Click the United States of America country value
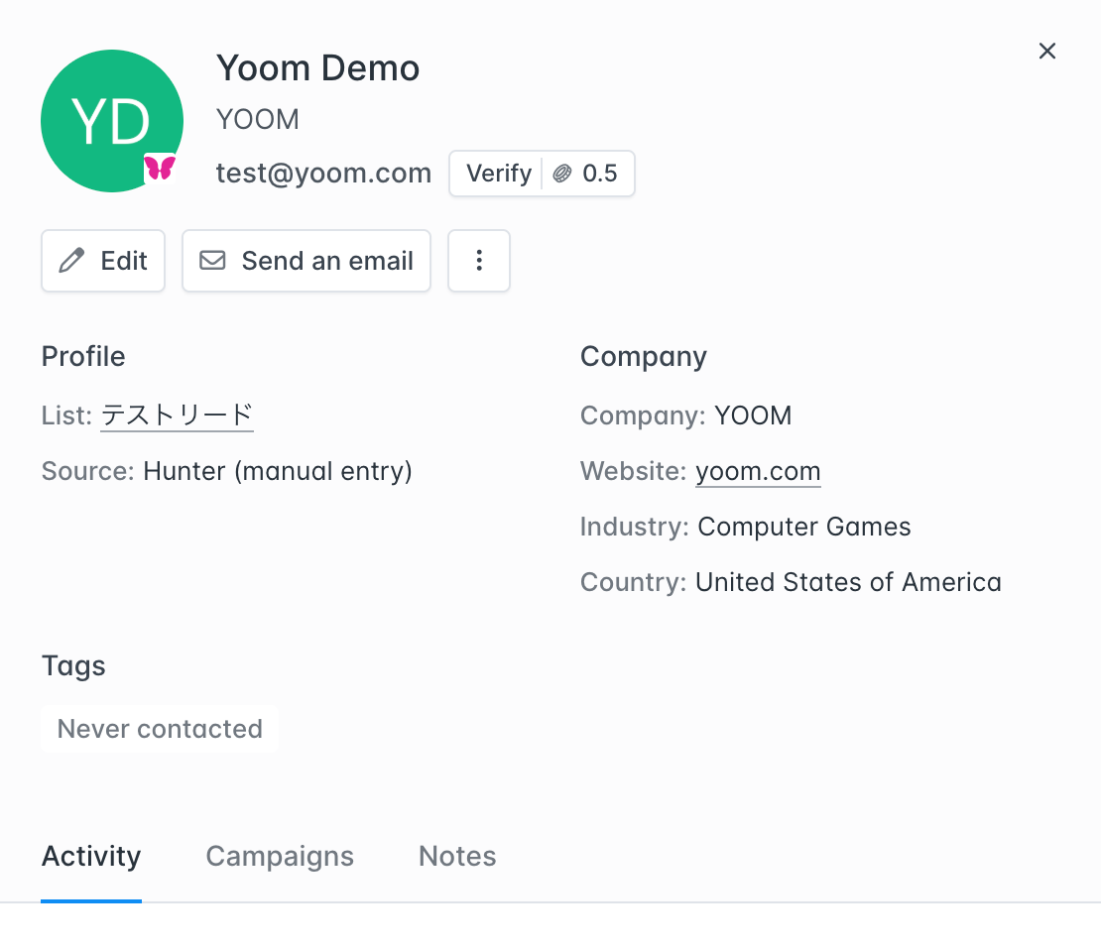This screenshot has height=950, width=1101. 848,582
